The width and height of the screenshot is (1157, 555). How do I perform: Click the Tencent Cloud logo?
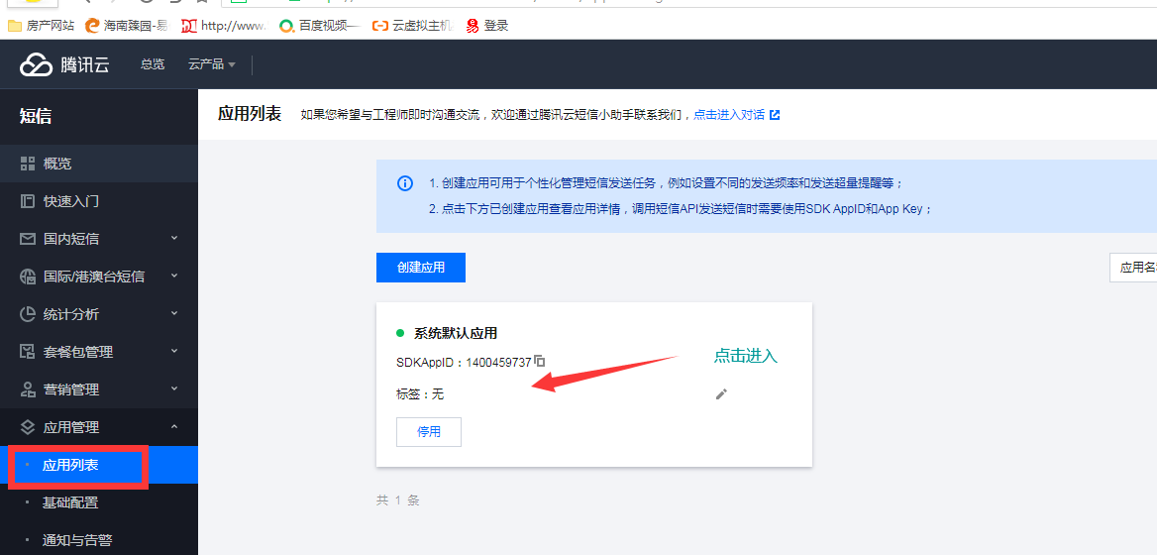tap(64, 64)
